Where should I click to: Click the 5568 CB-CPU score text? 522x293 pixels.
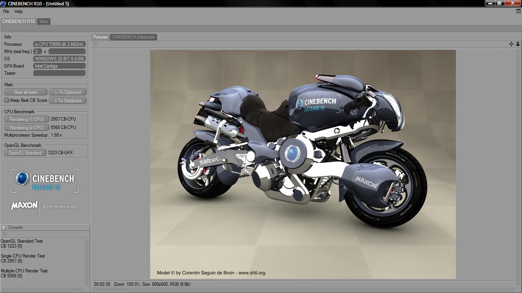pyautogui.click(x=63, y=127)
